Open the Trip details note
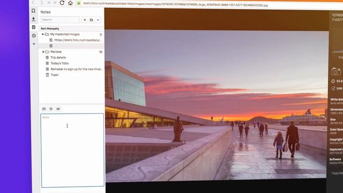 click(58, 57)
